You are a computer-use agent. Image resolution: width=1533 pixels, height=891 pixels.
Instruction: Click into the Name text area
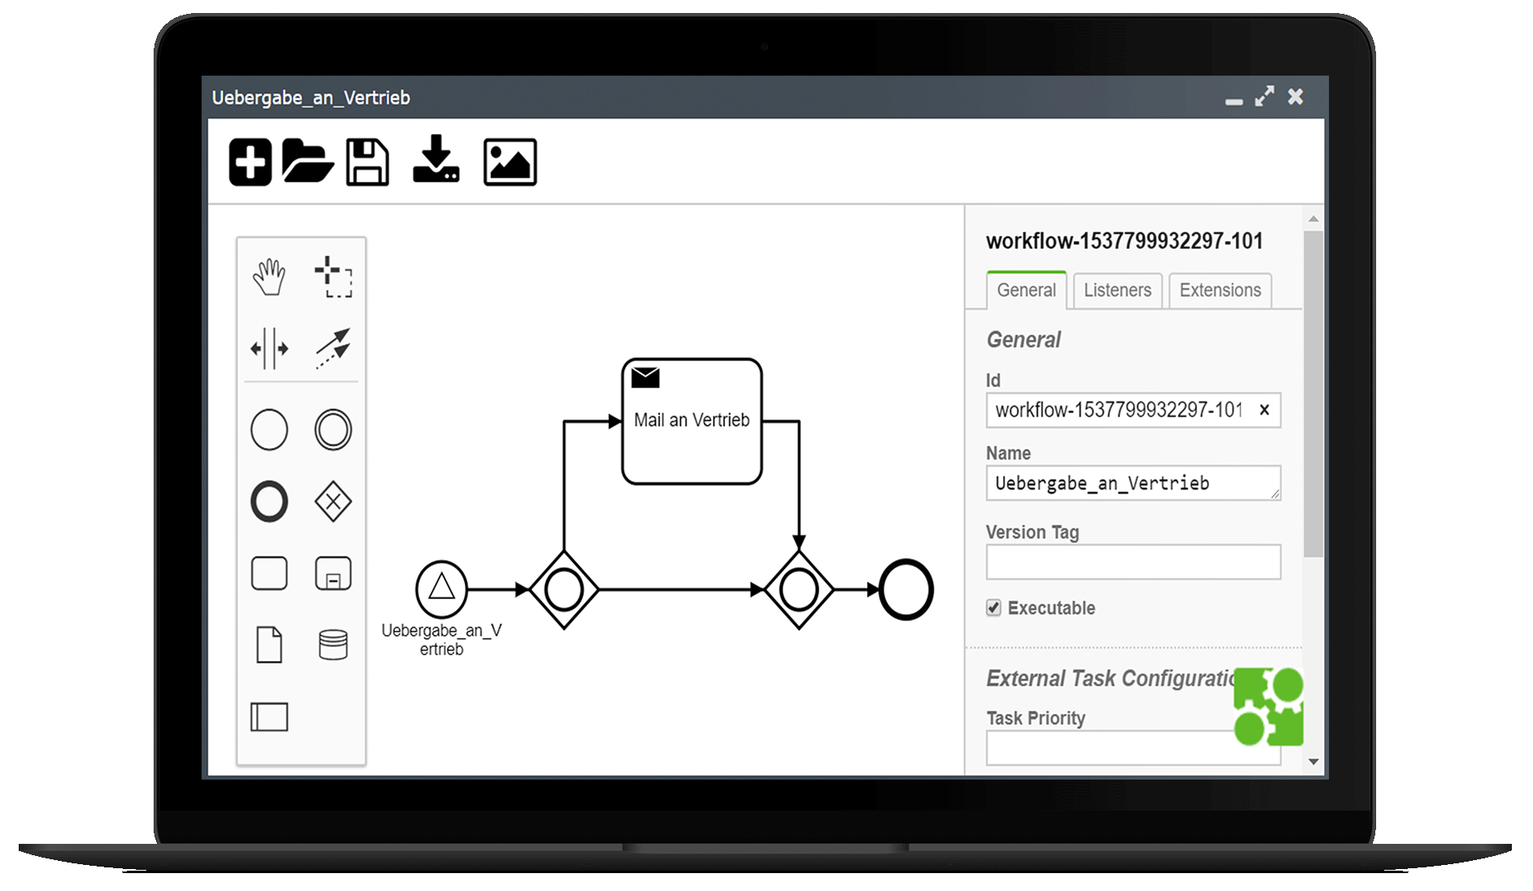(1133, 483)
